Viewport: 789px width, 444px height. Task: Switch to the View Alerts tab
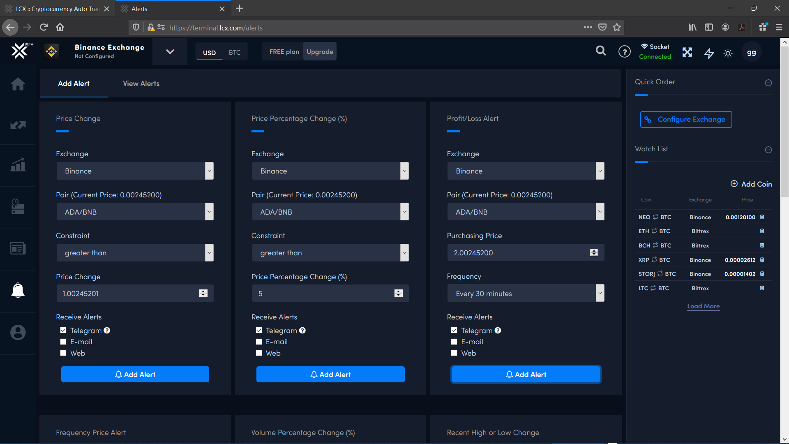coord(141,83)
